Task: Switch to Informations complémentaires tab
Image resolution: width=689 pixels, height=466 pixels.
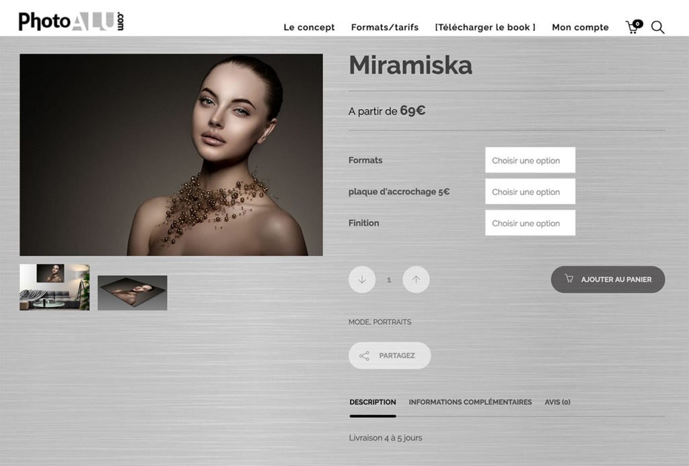Action: [x=470, y=402]
